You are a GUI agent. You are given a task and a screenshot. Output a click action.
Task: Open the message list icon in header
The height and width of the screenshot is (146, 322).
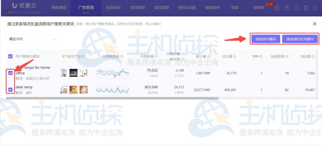tap(296, 8)
